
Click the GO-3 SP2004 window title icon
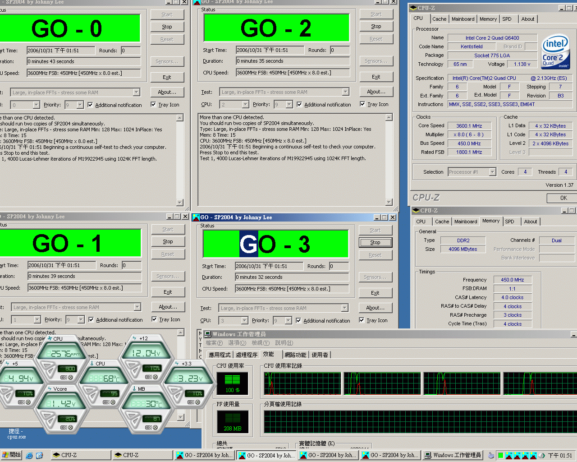(196, 217)
